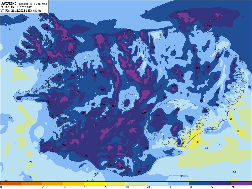Select the 20–30 amber legend swatch
This screenshot has height=189, width=252.
pyautogui.click(x=53, y=183)
